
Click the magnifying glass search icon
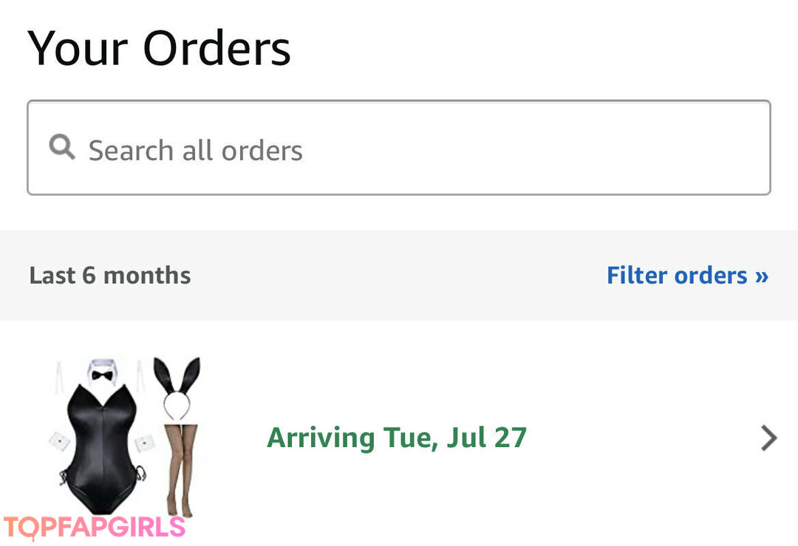point(62,148)
